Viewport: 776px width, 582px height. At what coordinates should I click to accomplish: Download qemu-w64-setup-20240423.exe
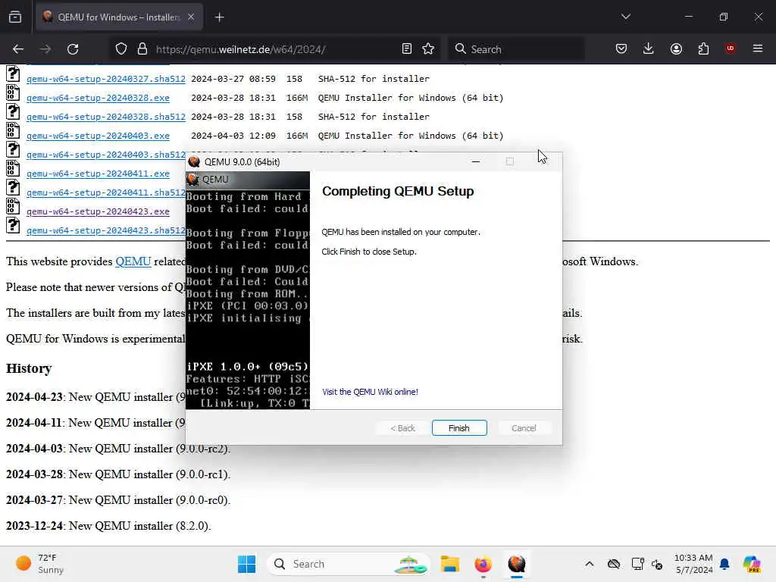pos(98,212)
